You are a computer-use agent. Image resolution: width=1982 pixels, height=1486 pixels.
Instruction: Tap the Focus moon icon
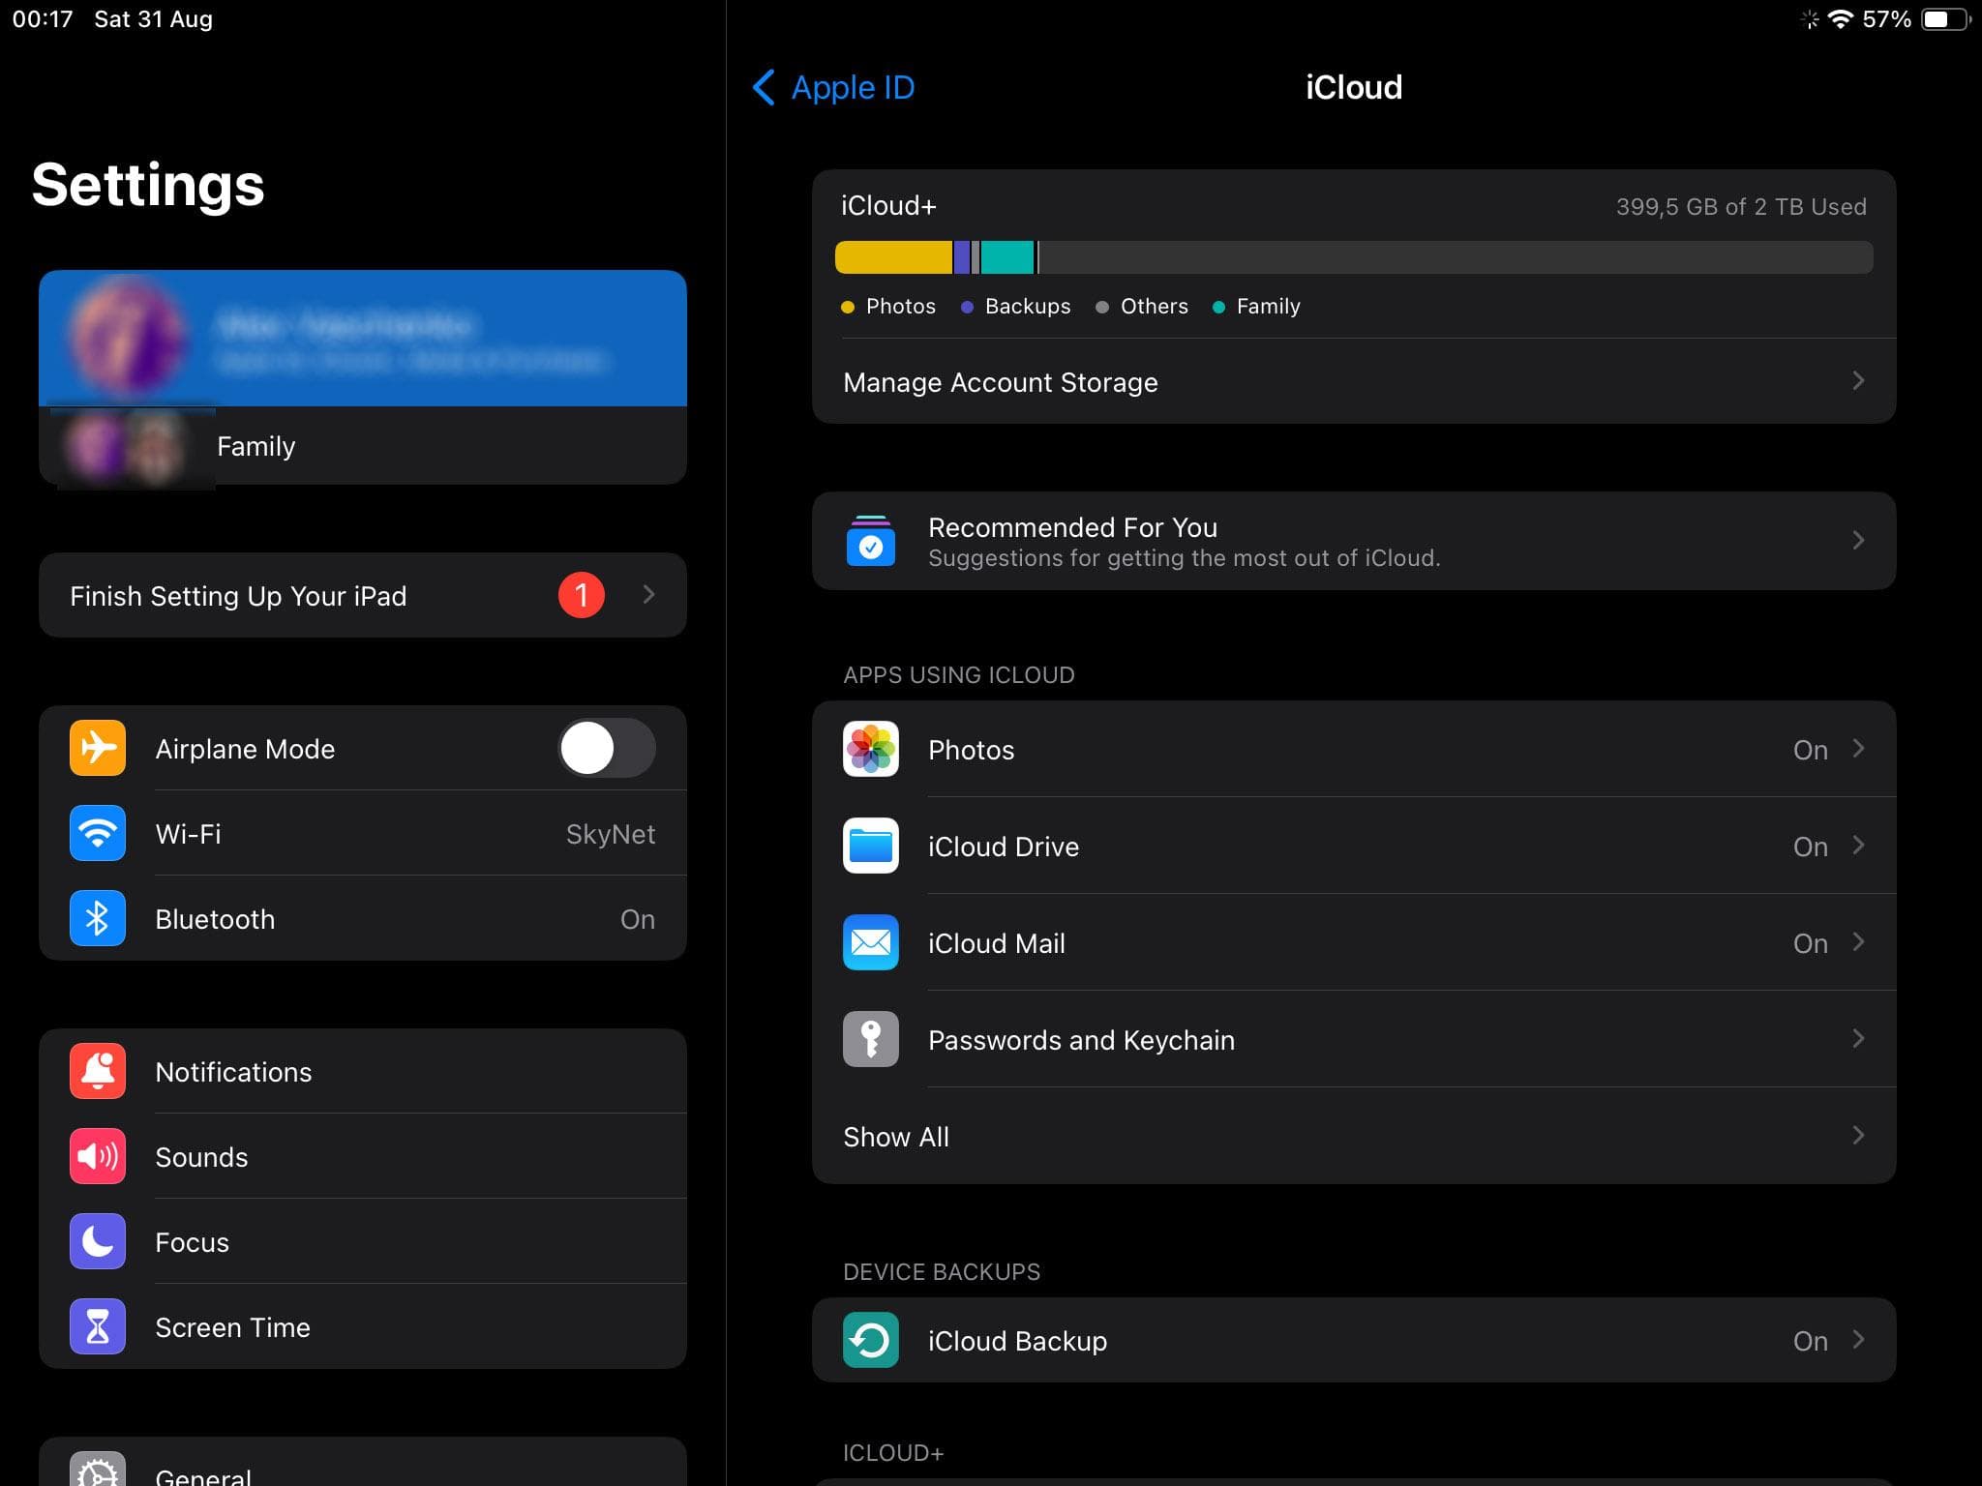98,1241
